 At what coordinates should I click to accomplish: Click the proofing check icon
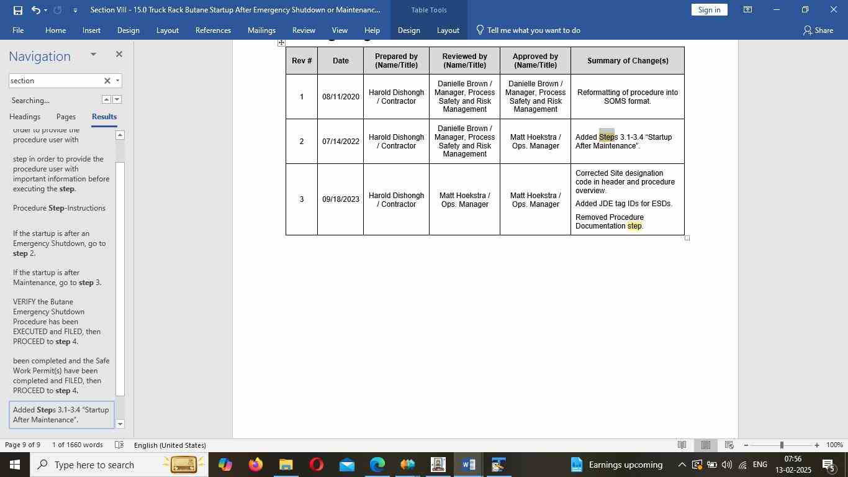[119, 445]
